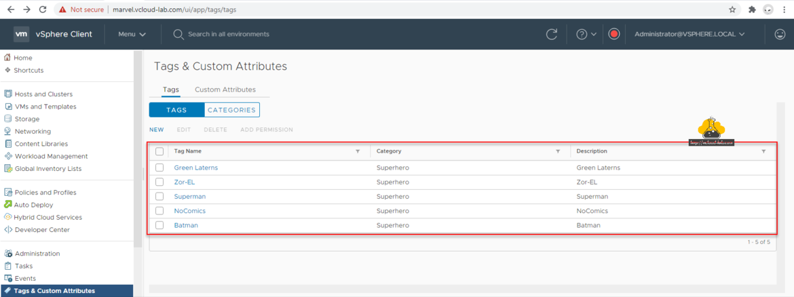
Task: Click the Auto Deploy icon
Action: pyautogui.click(x=7, y=204)
